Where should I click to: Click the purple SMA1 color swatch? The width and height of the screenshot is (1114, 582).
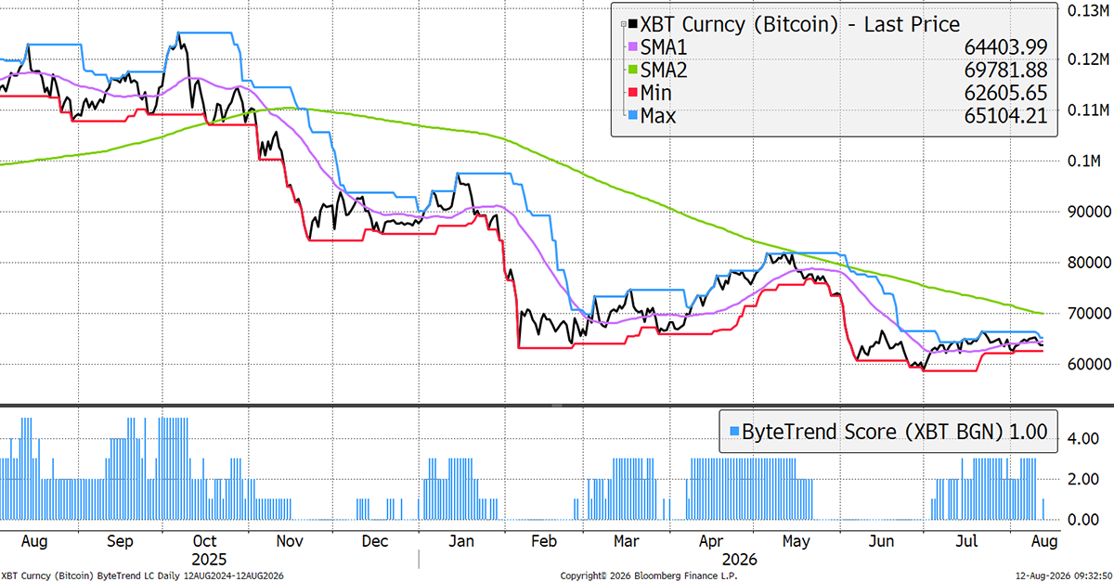click(632, 48)
